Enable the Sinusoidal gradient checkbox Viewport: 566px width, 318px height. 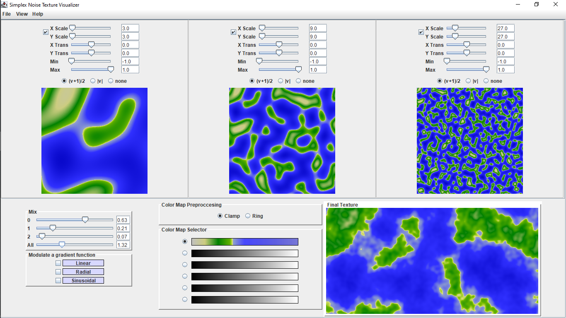pyautogui.click(x=58, y=281)
